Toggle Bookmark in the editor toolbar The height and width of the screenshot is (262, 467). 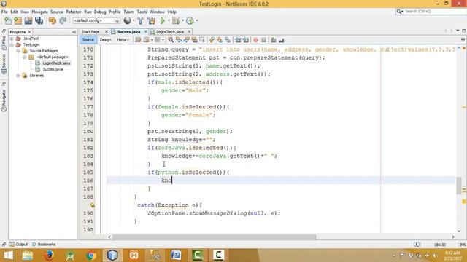[x=228, y=40]
